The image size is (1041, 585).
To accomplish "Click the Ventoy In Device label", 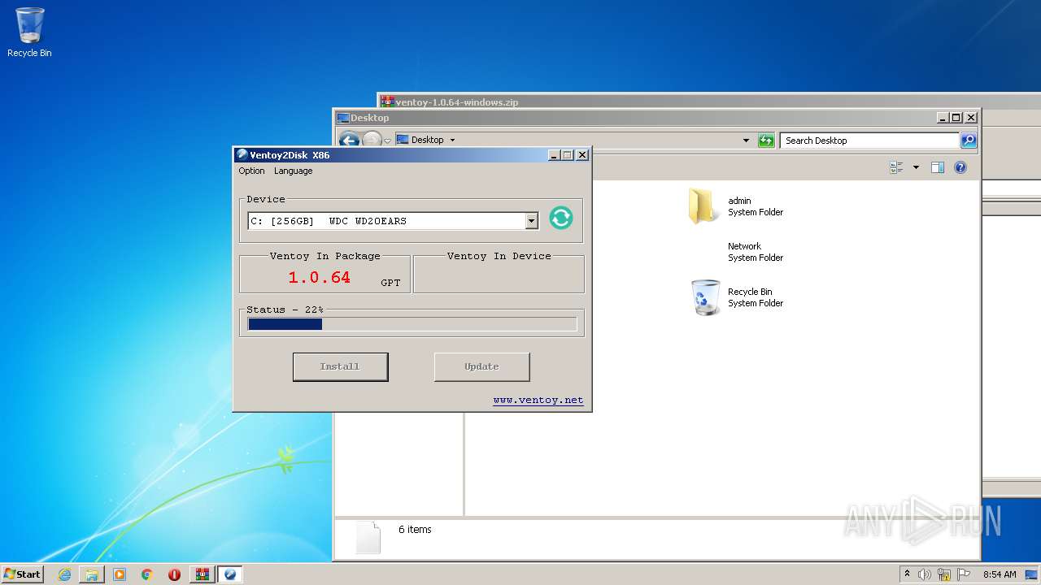I will tap(499, 256).
